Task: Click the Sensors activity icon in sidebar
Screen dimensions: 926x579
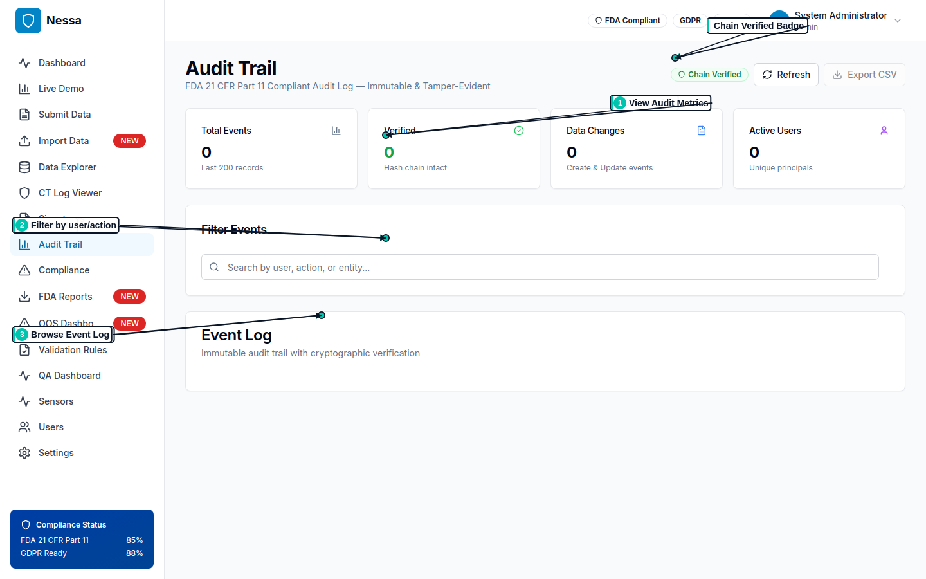Action: click(x=24, y=401)
